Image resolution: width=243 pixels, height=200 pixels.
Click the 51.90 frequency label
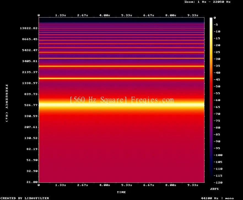click(32, 160)
